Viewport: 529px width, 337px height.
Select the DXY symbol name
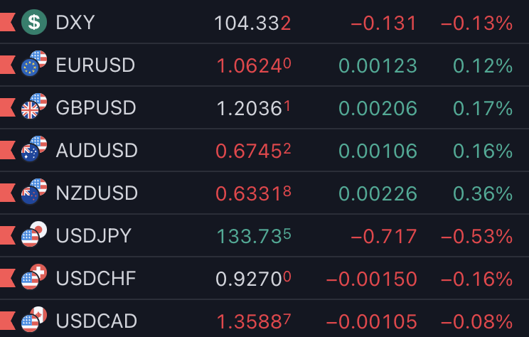pos(75,23)
